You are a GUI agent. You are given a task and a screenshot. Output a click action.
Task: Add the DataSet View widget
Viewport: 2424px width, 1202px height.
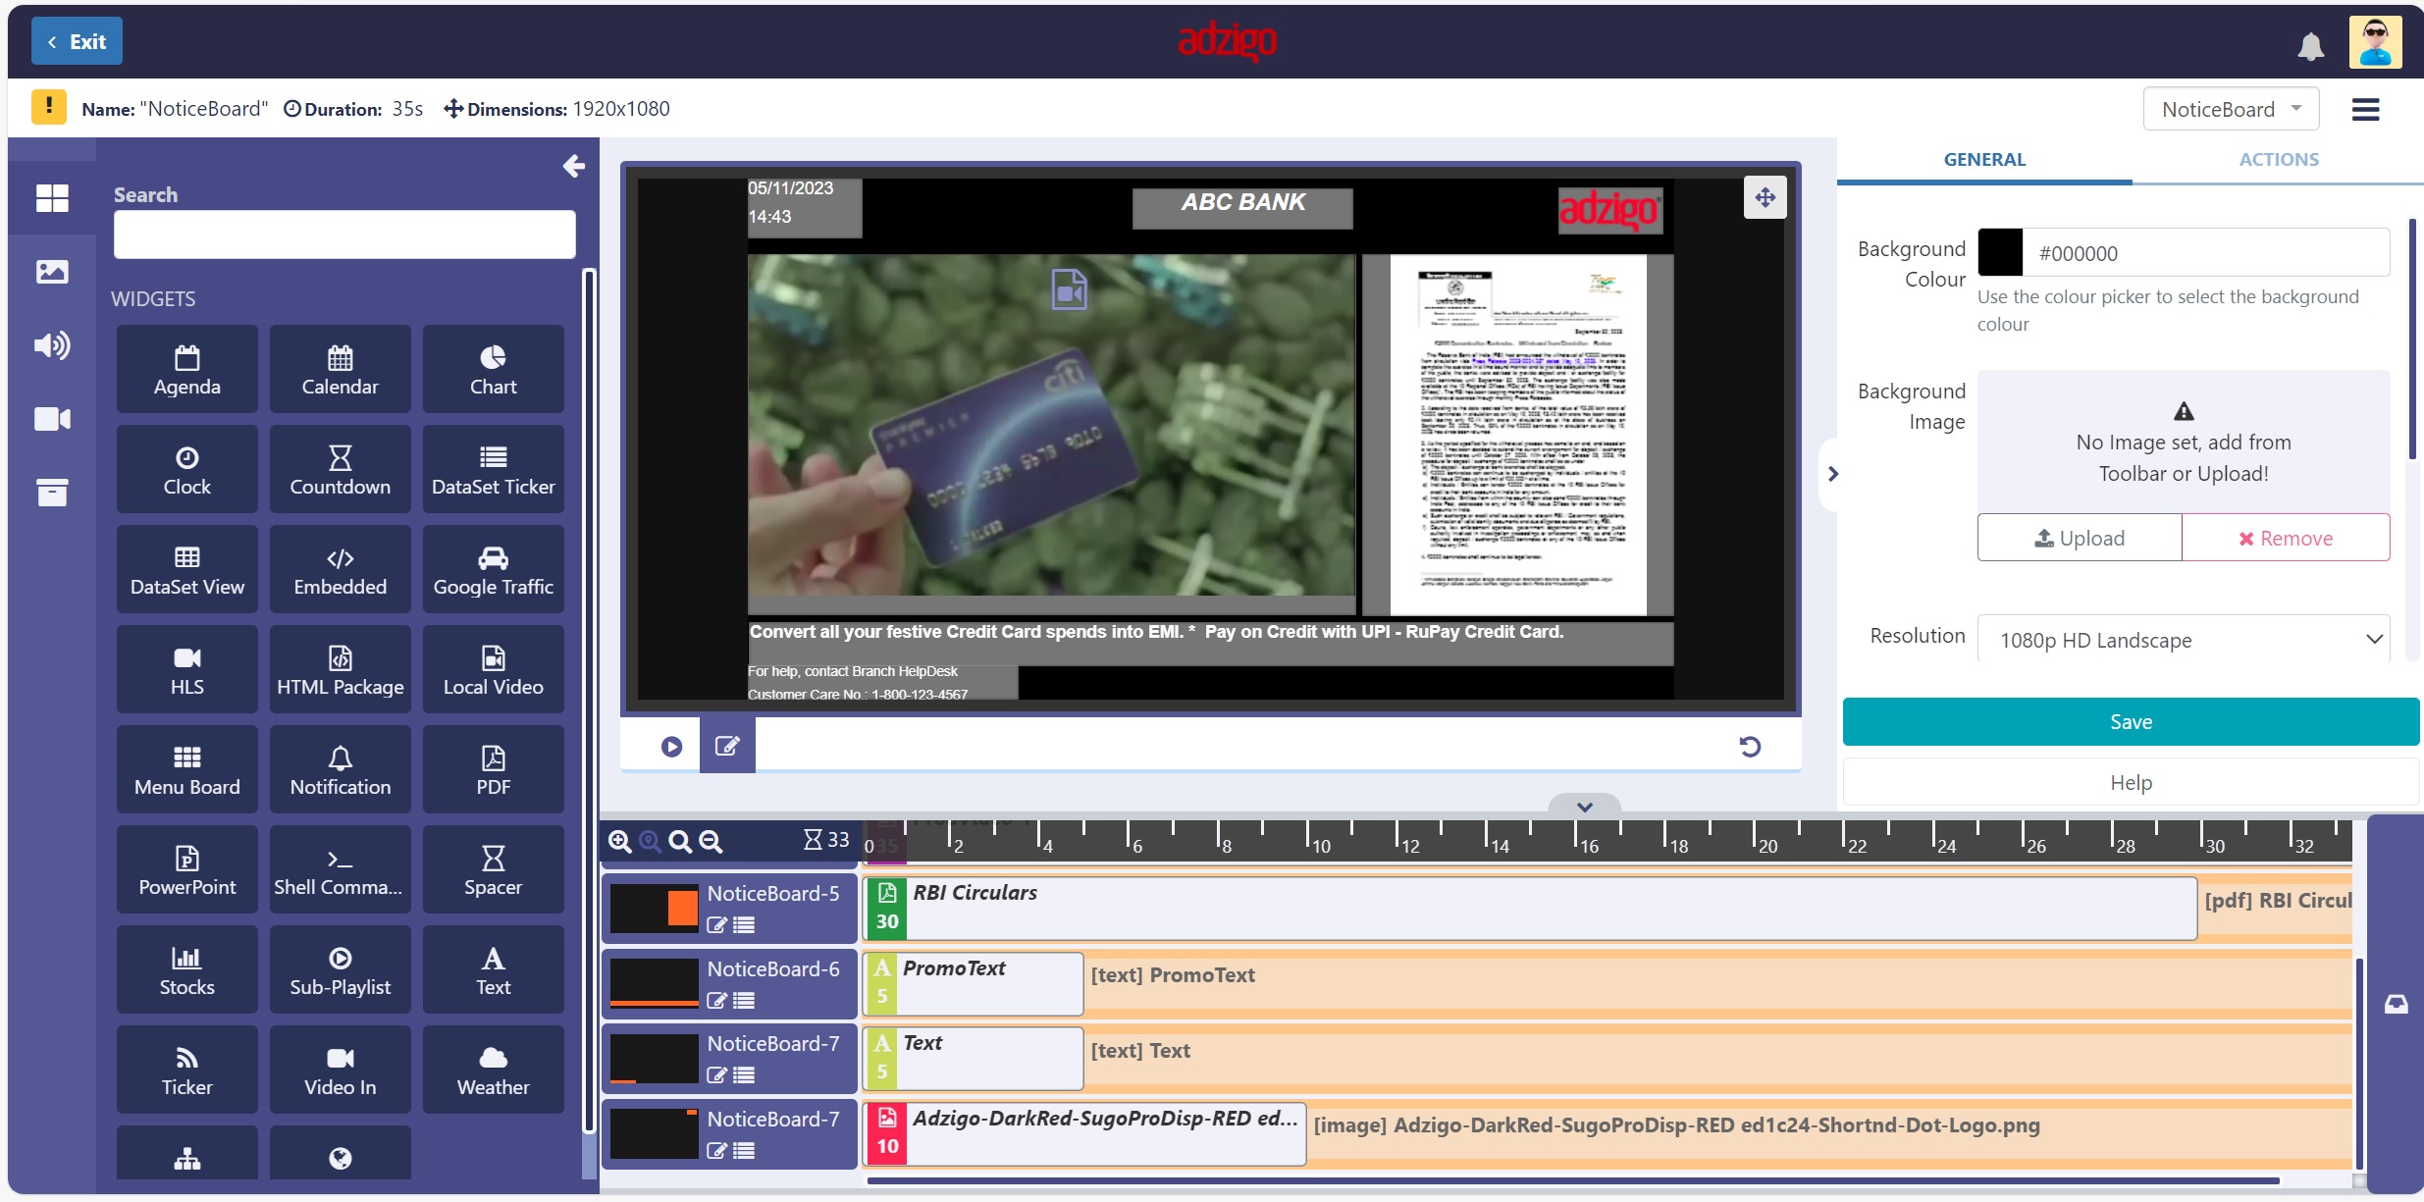coord(186,569)
